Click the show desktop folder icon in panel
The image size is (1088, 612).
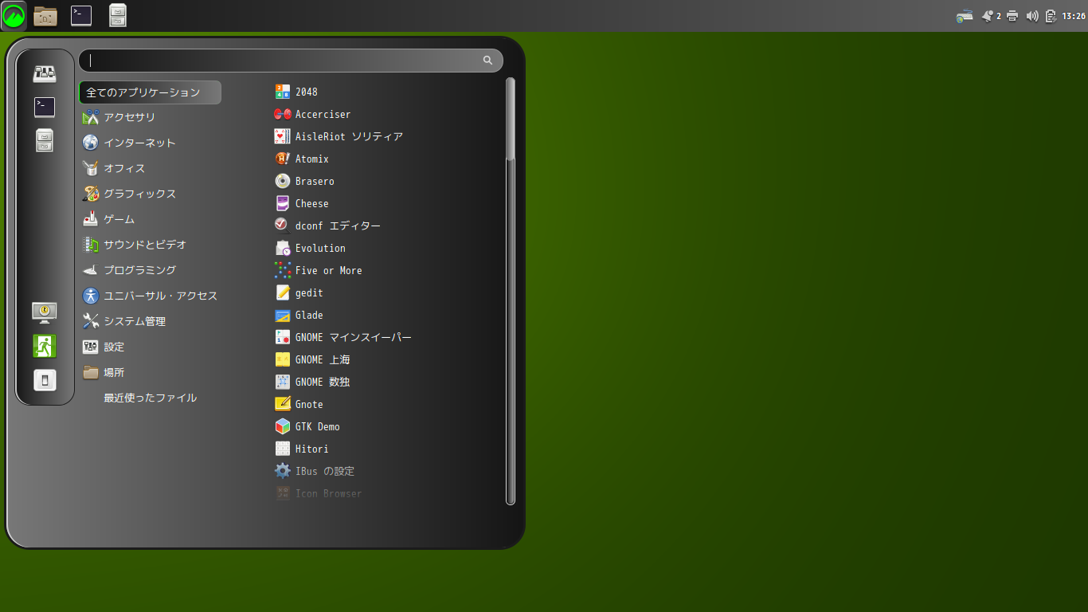(45, 16)
